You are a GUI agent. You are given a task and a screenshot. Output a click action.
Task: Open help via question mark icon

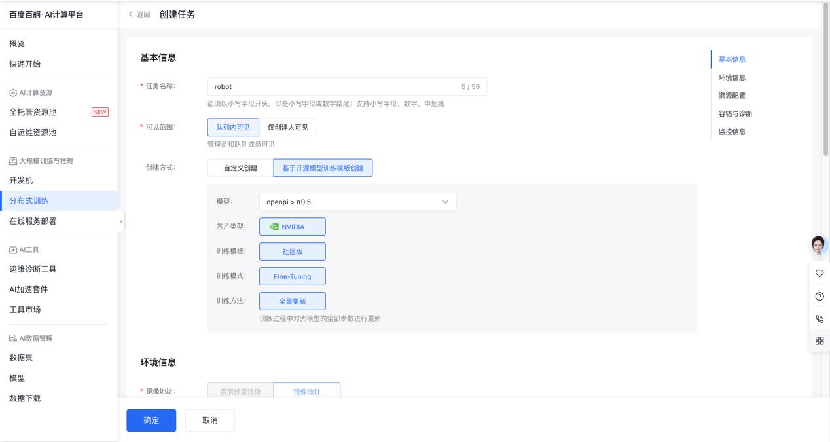pyautogui.click(x=819, y=296)
